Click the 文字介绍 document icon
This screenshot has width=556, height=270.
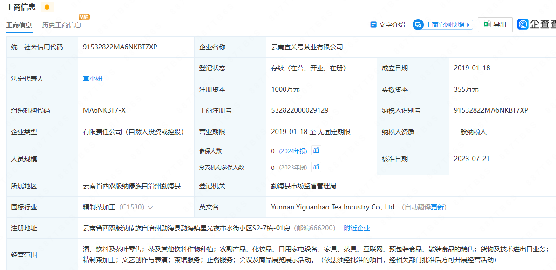coord(373,25)
